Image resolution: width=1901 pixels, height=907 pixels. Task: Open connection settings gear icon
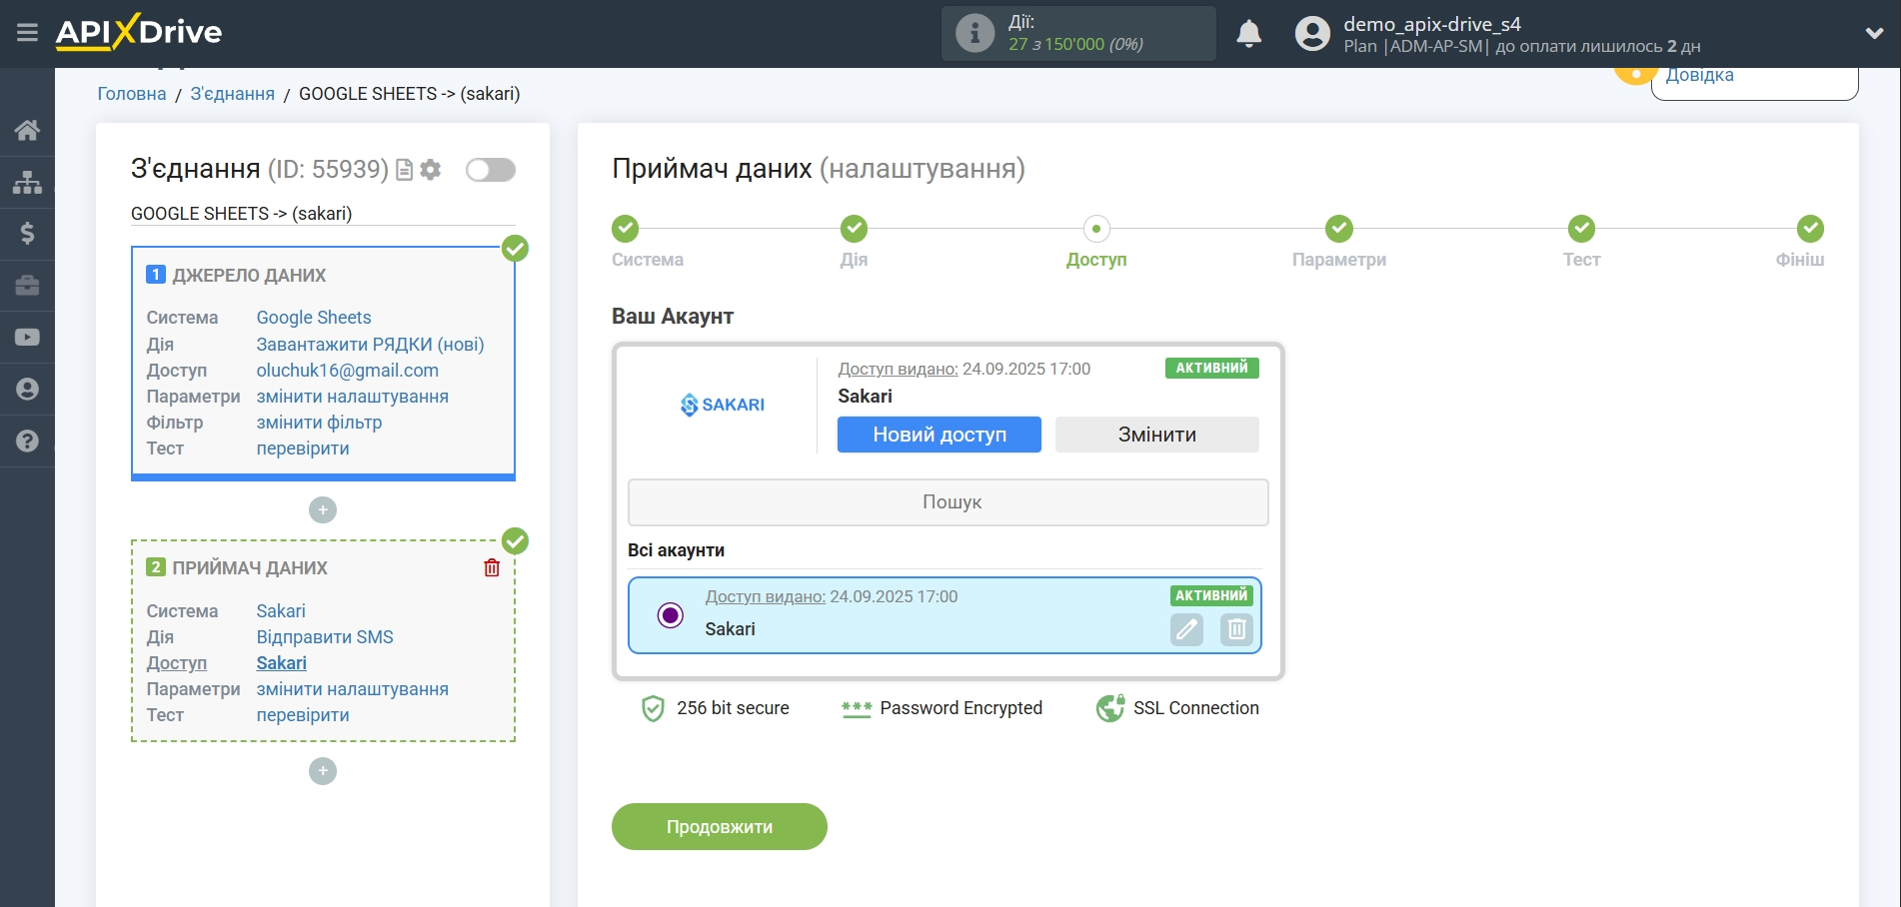tap(431, 170)
